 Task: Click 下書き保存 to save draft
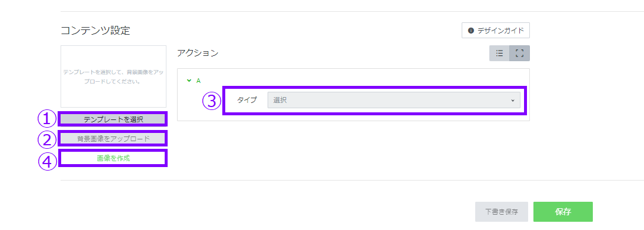[502, 212]
